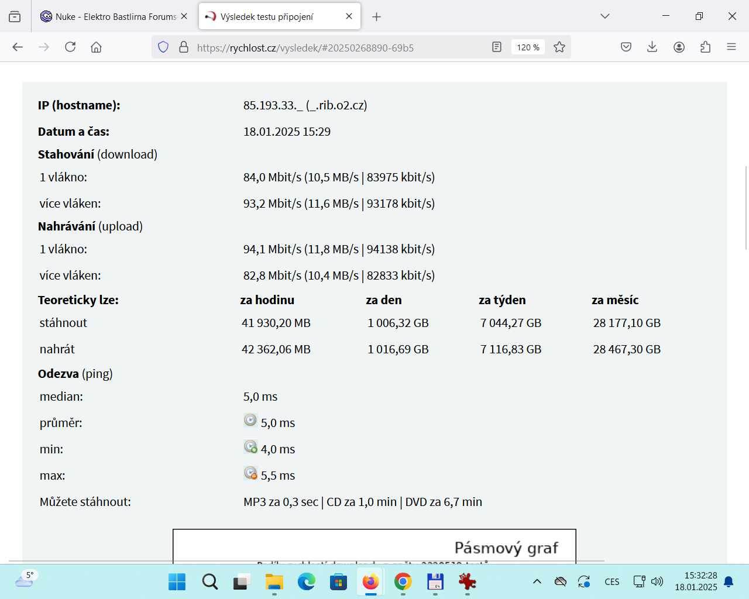Toggle reader view in the address bar
This screenshot has width=749, height=599.
[497, 47]
